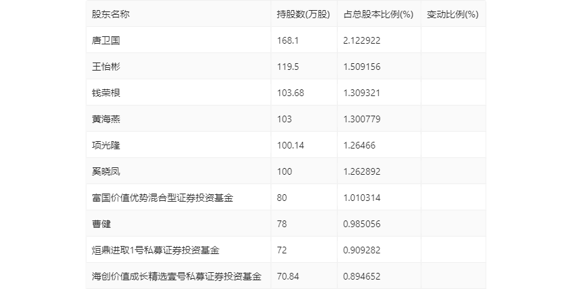Image resolution: width=572 pixels, height=289 pixels.
Task: Select shareholder name 奚晓凤
Action: pos(106,171)
